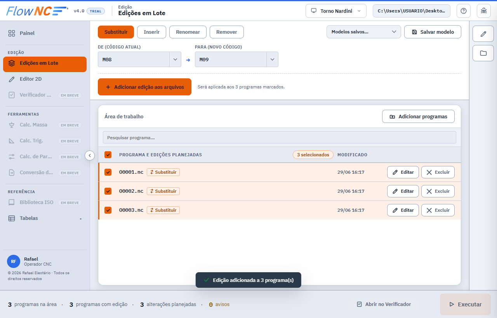Viewport: 497px width, 318px height.
Task: Click the desktop path field in header
Action: pos(412,11)
